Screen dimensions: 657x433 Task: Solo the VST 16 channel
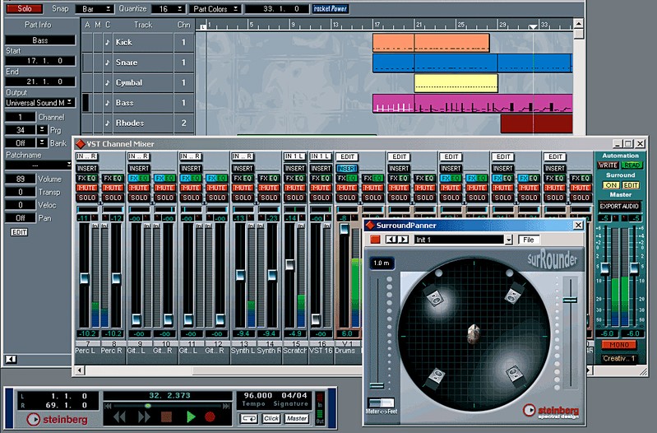[321, 198]
